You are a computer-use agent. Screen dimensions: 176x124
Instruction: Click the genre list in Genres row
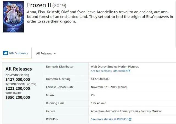(126, 111)
